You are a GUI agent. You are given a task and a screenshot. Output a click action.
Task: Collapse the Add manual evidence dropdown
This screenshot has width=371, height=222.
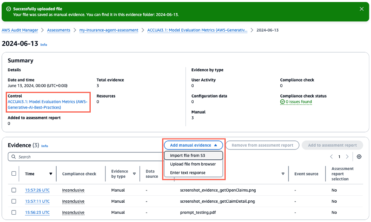tap(193, 145)
